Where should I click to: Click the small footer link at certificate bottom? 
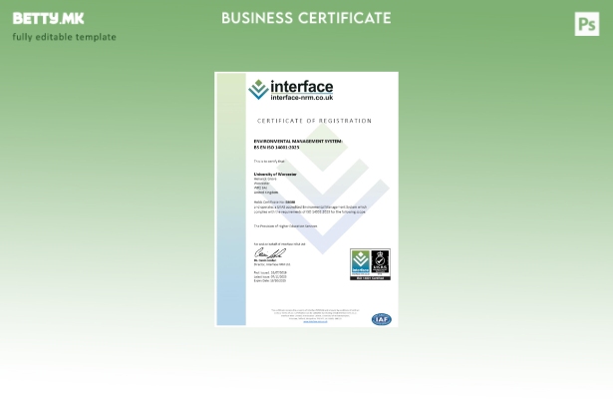point(315,321)
